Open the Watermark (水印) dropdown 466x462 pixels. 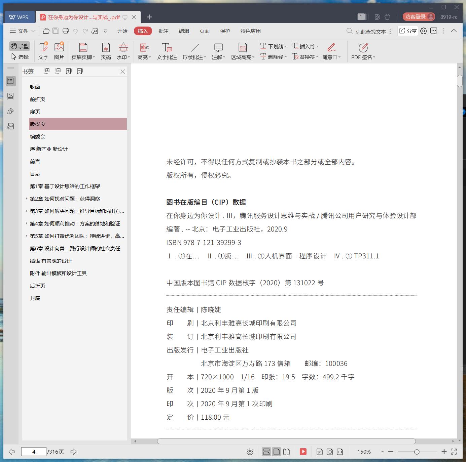coord(123,51)
